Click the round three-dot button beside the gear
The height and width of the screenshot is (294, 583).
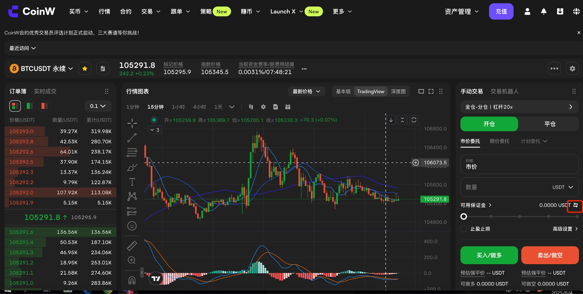(x=554, y=68)
